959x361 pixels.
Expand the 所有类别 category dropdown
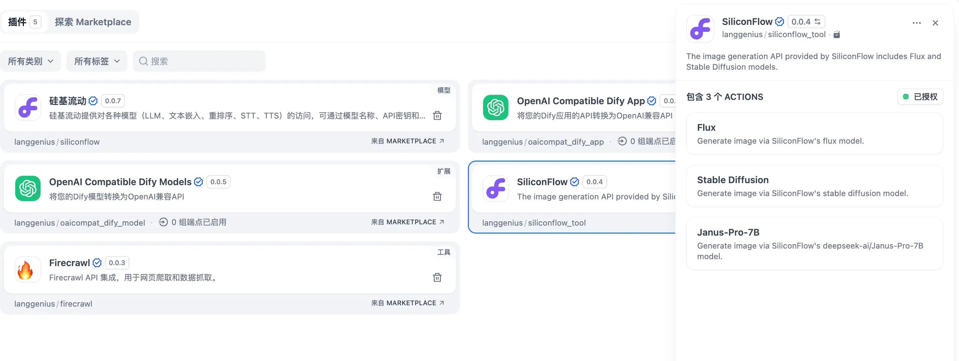click(31, 61)
